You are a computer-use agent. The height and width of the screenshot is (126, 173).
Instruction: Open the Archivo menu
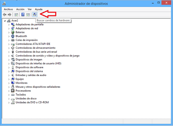tap(8, 9)
